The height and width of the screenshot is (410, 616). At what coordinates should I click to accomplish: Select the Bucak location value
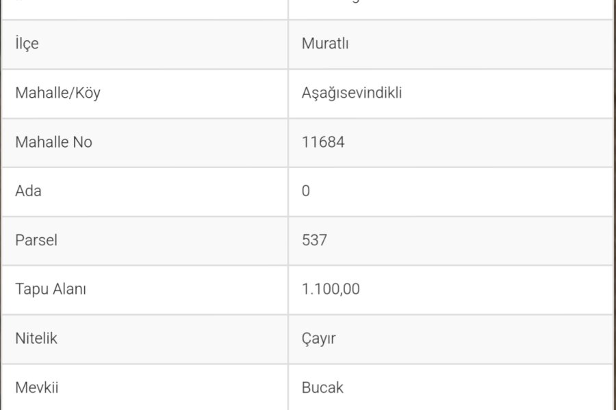[x=322, y=387]
